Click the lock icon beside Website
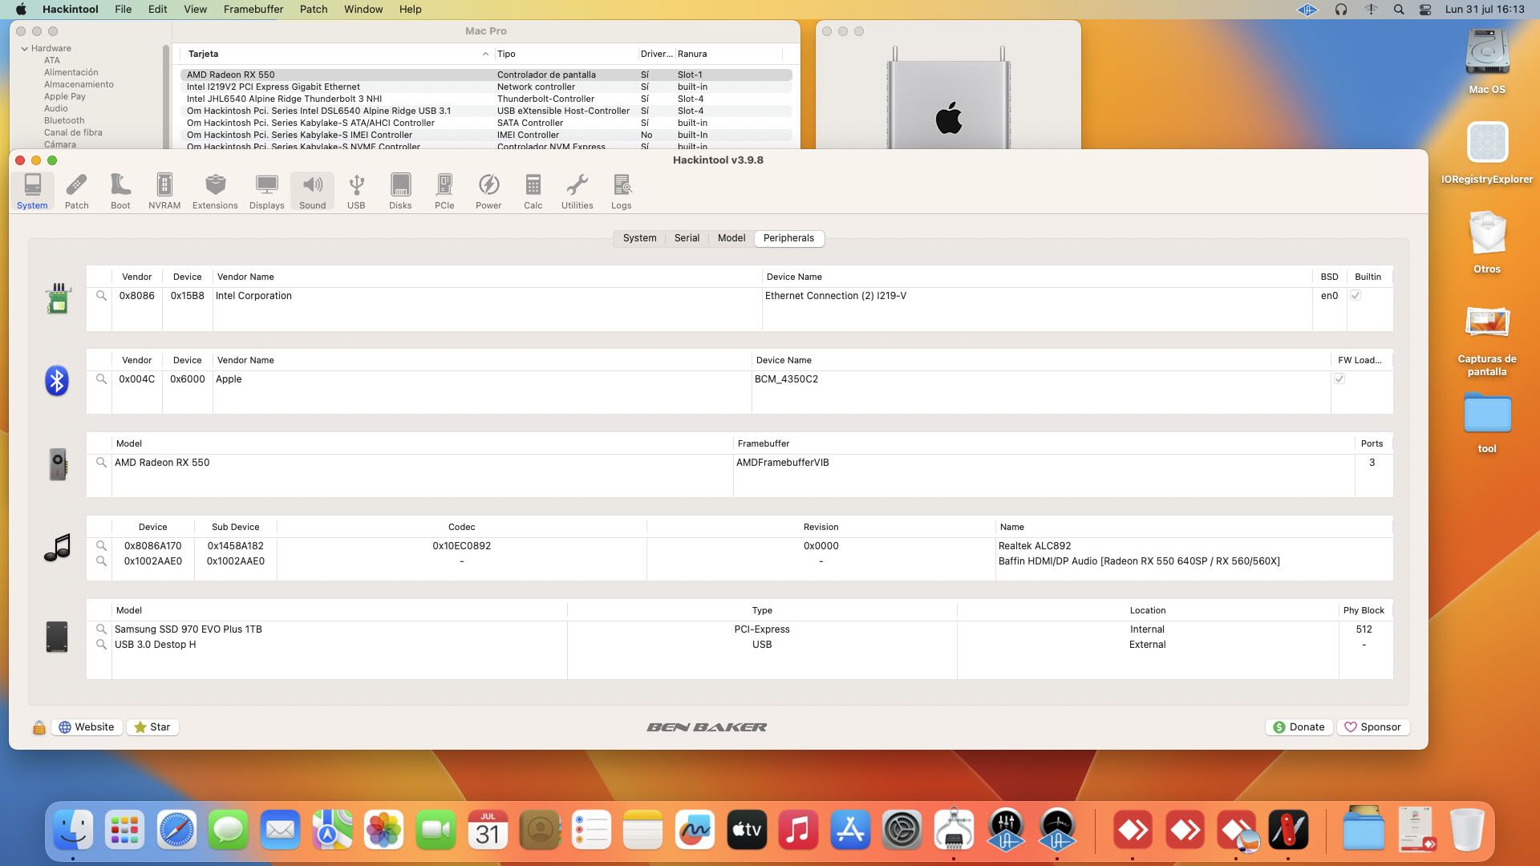The image size is (1540, 866). 38,727
